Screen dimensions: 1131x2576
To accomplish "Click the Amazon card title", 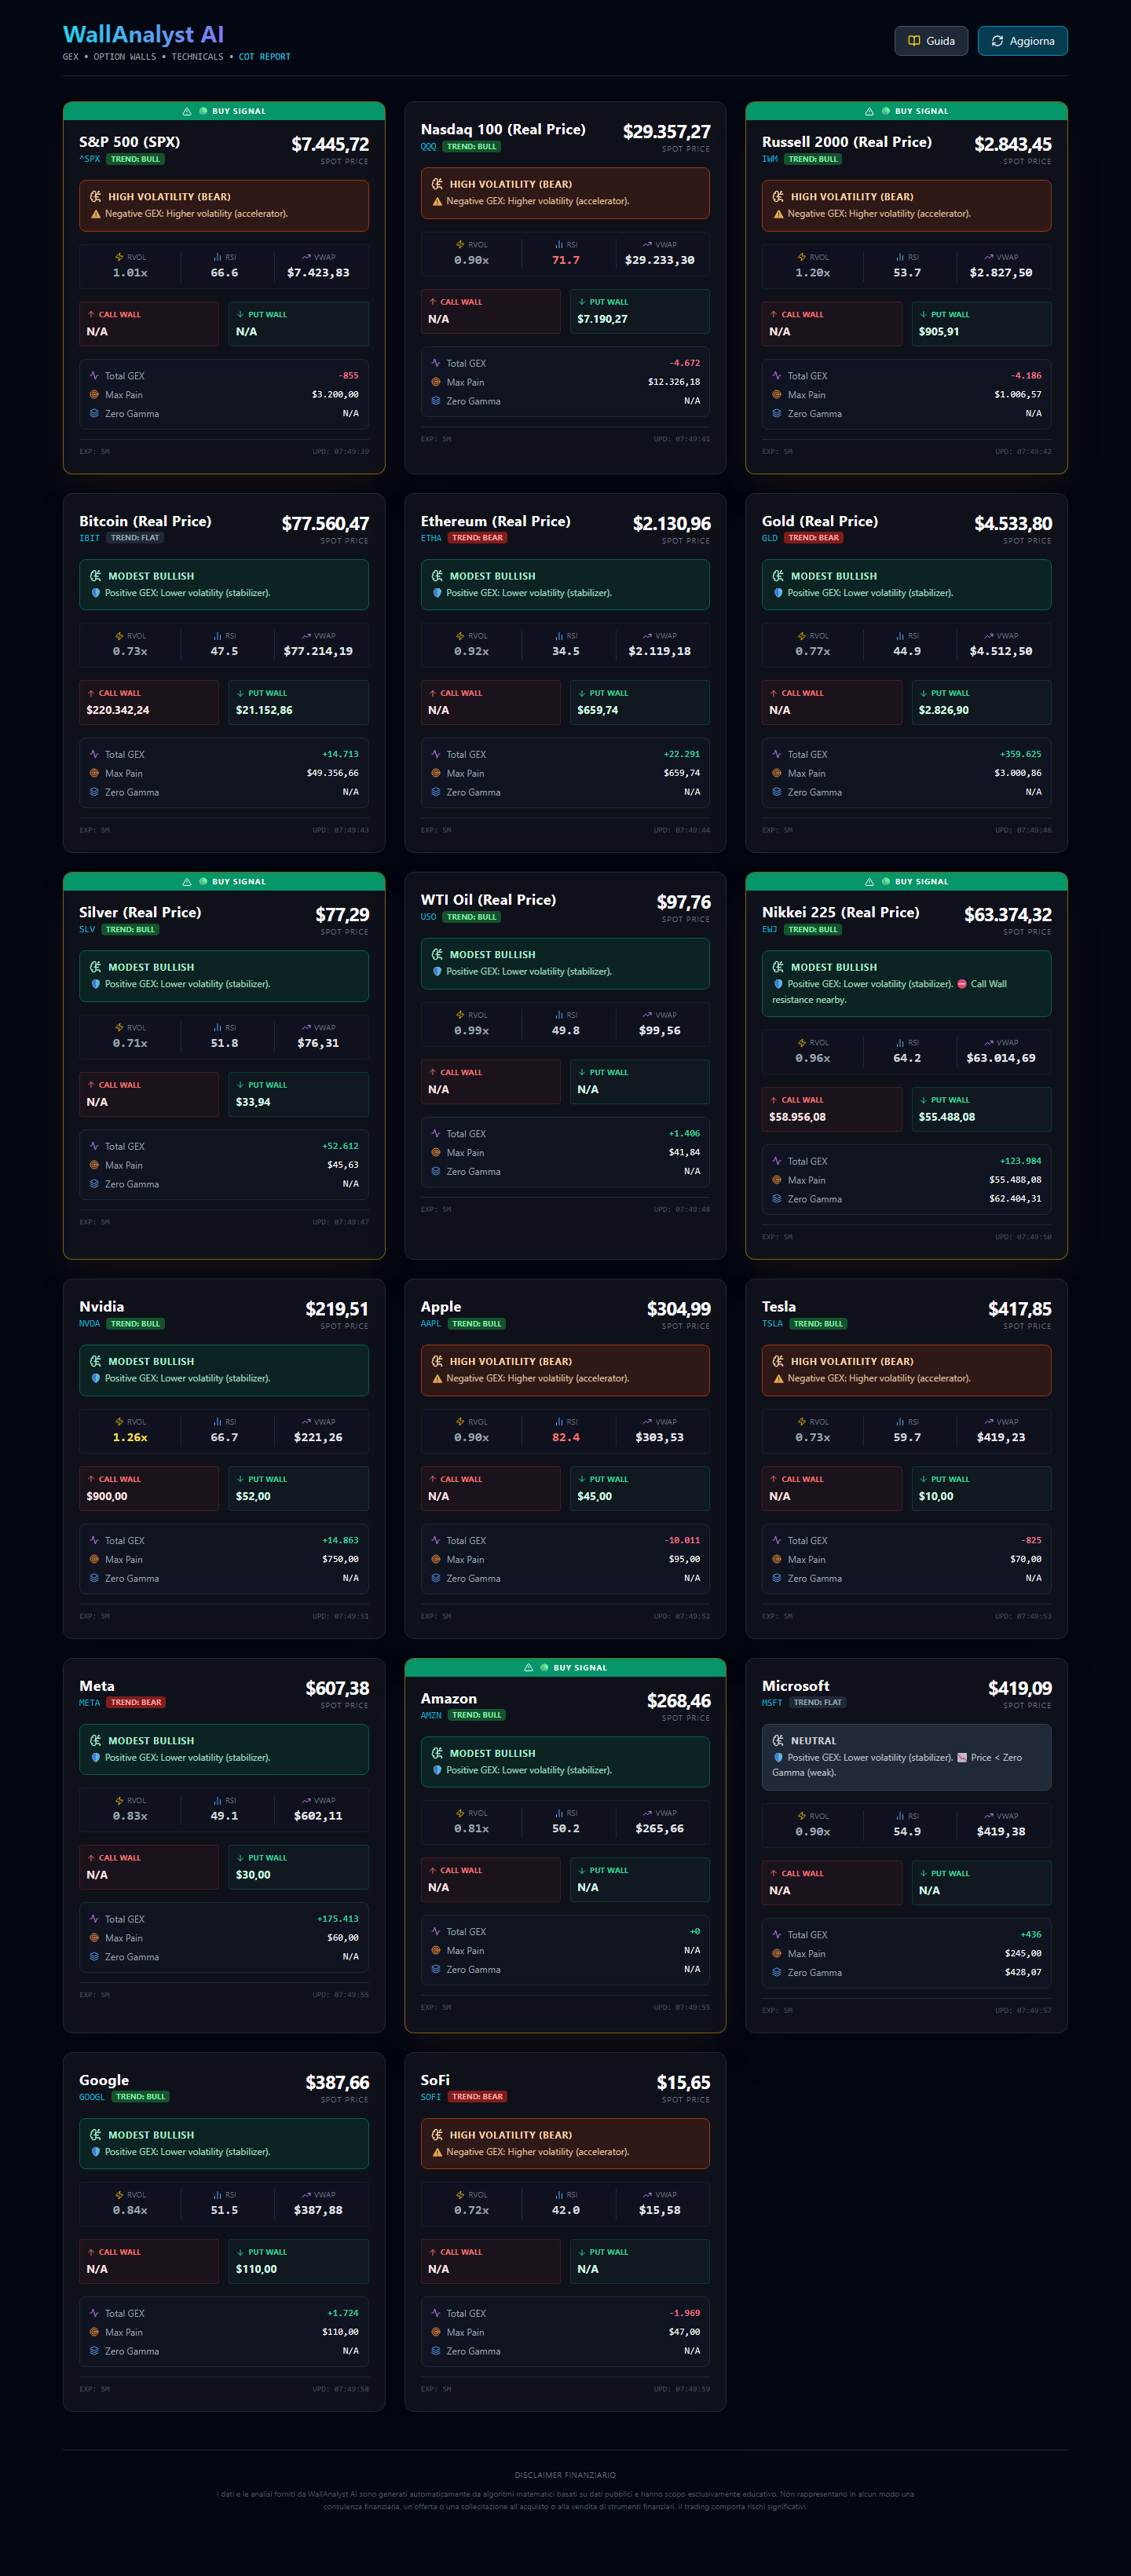I will point(449,1698).
